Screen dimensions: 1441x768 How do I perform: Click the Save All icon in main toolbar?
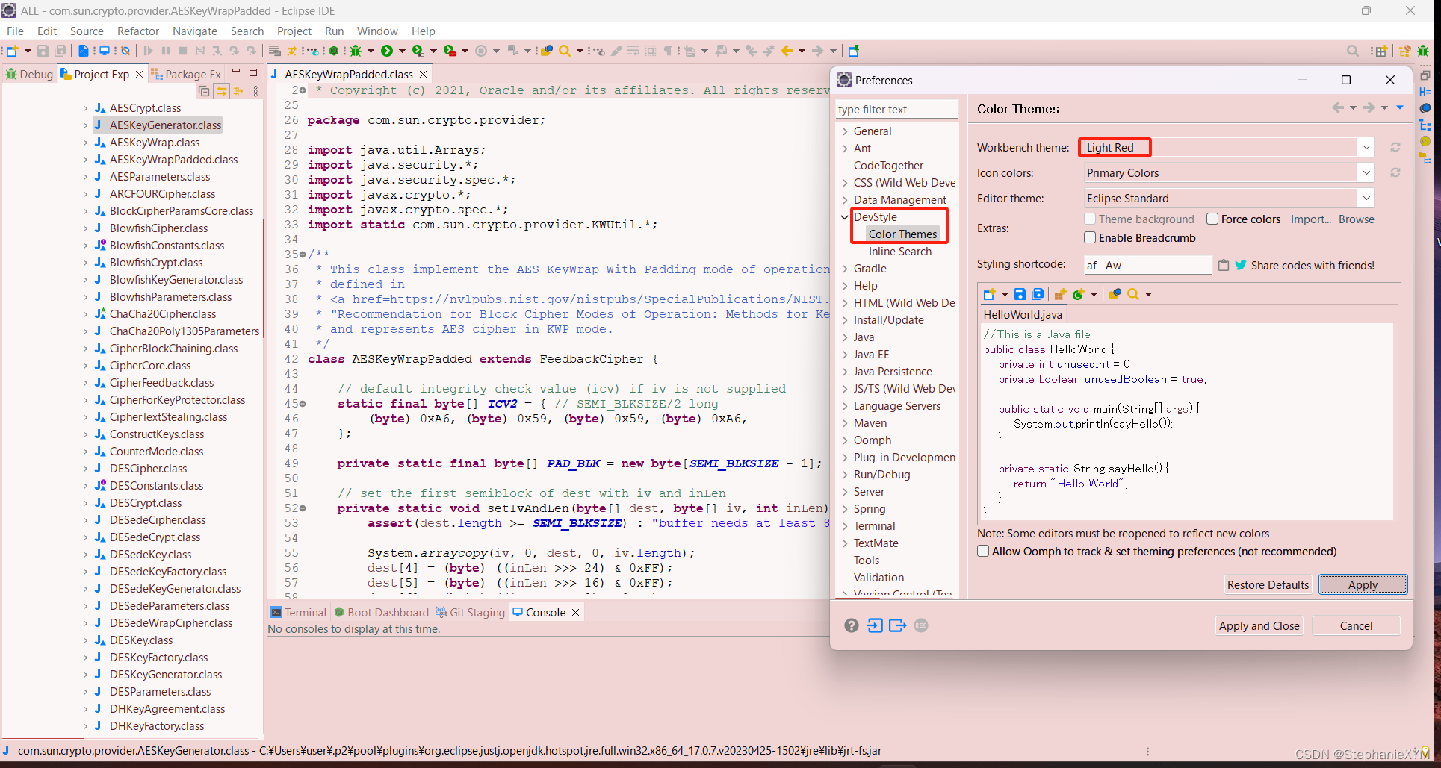pyautogui.click(x=61, y=51)
